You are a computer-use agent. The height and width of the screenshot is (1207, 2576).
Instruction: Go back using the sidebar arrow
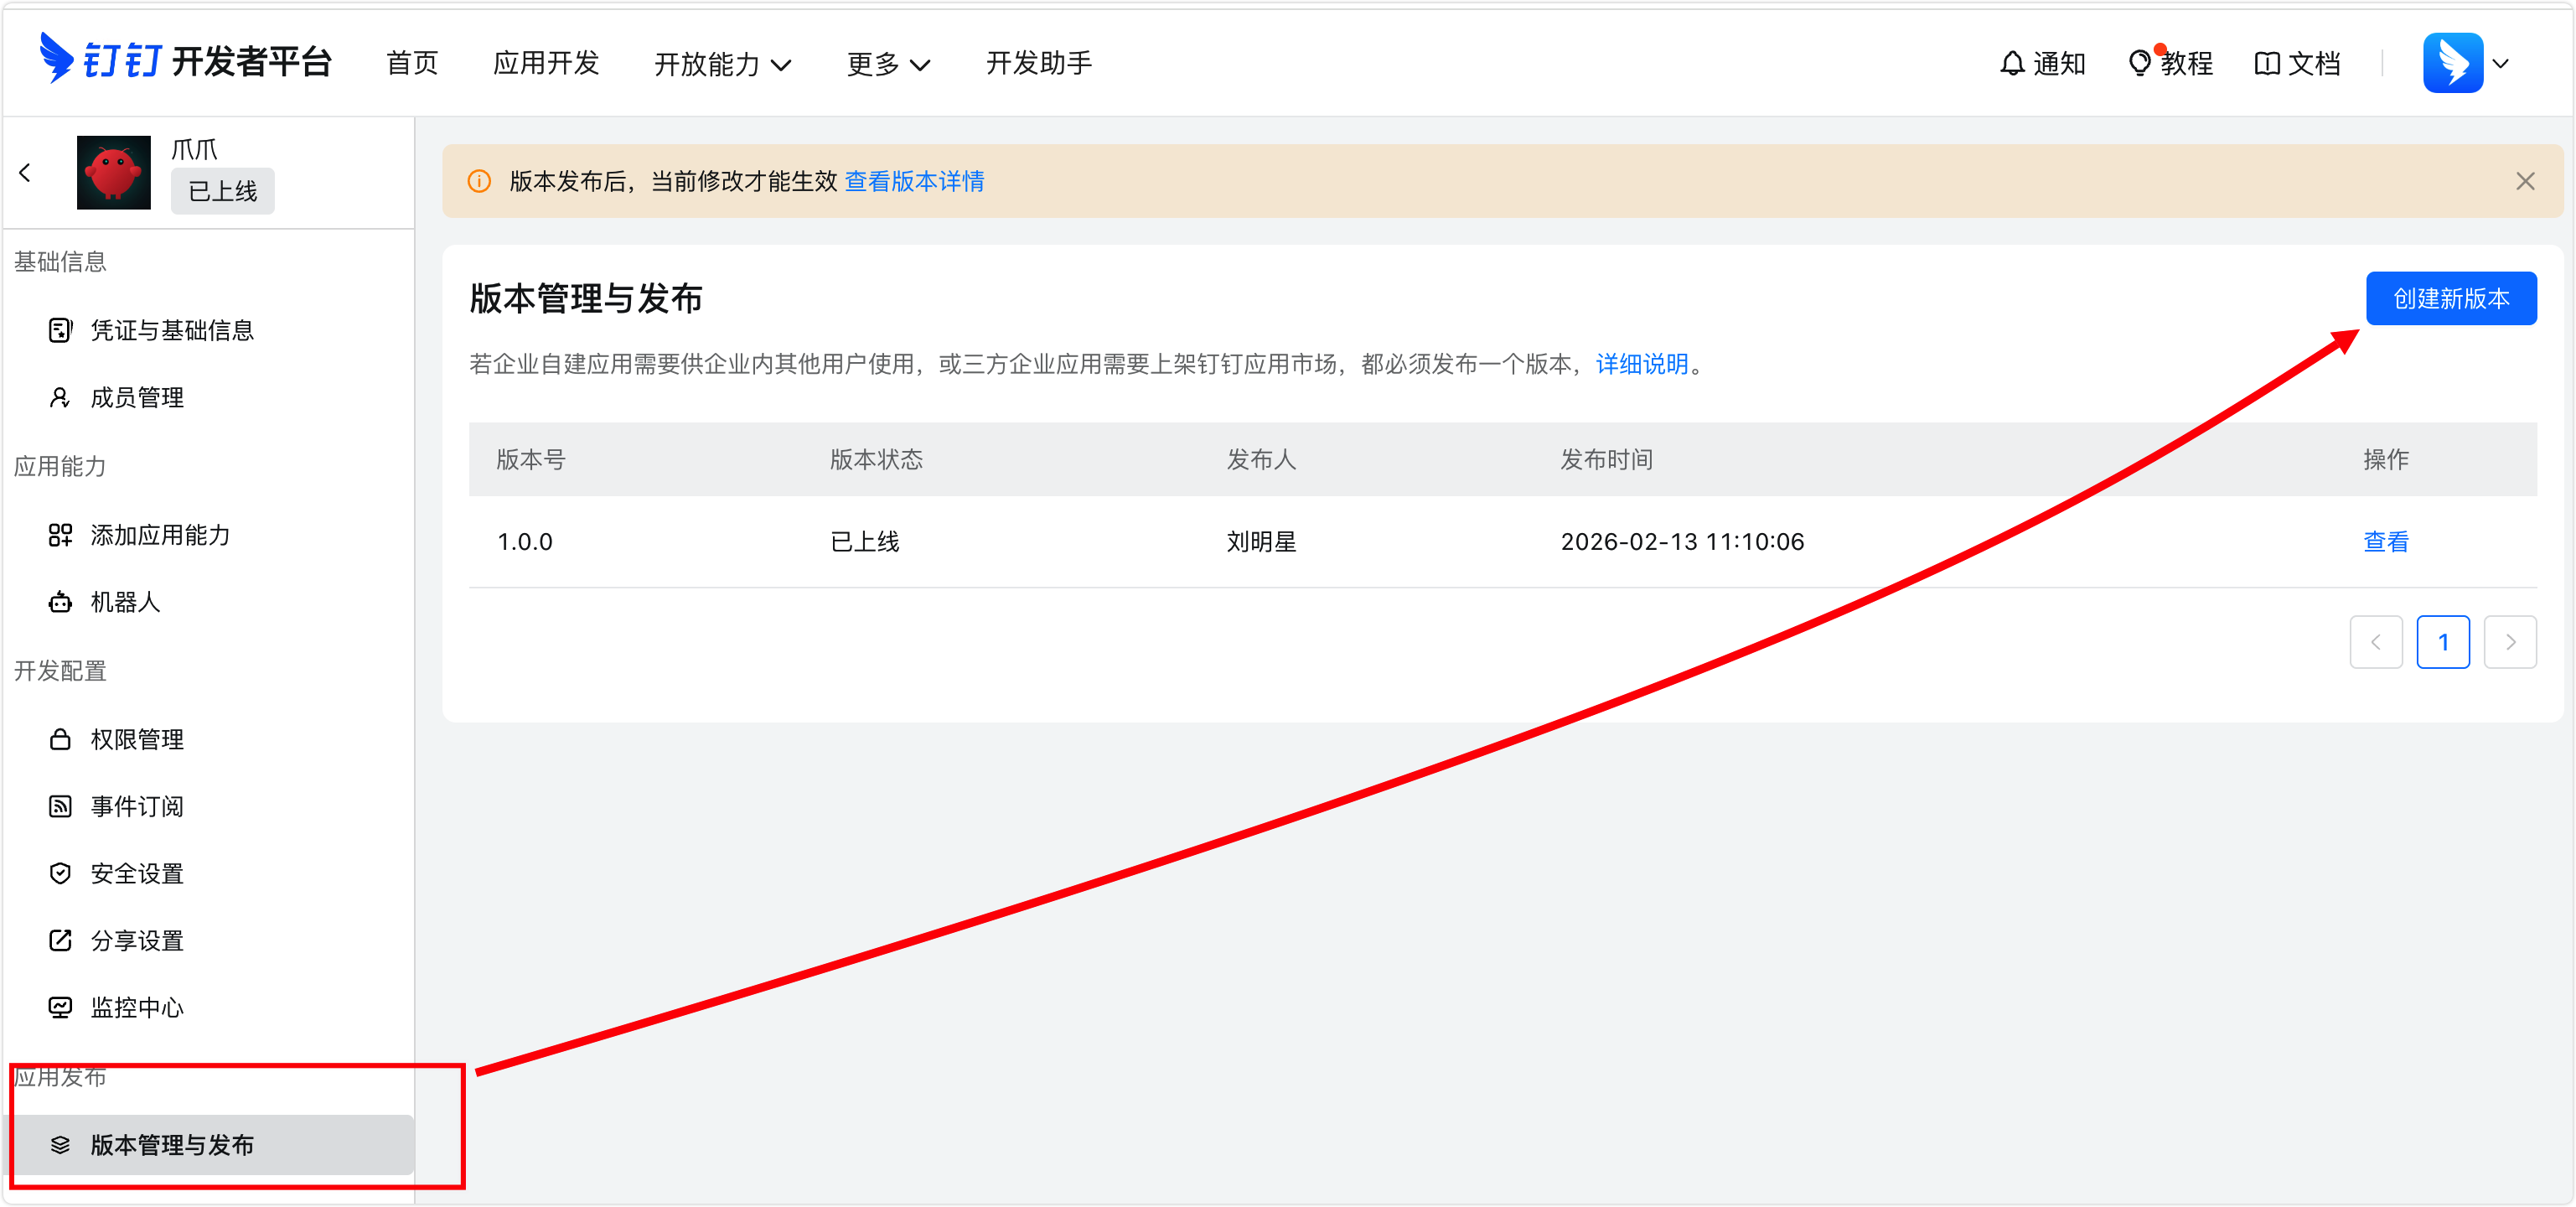(26, 173)
